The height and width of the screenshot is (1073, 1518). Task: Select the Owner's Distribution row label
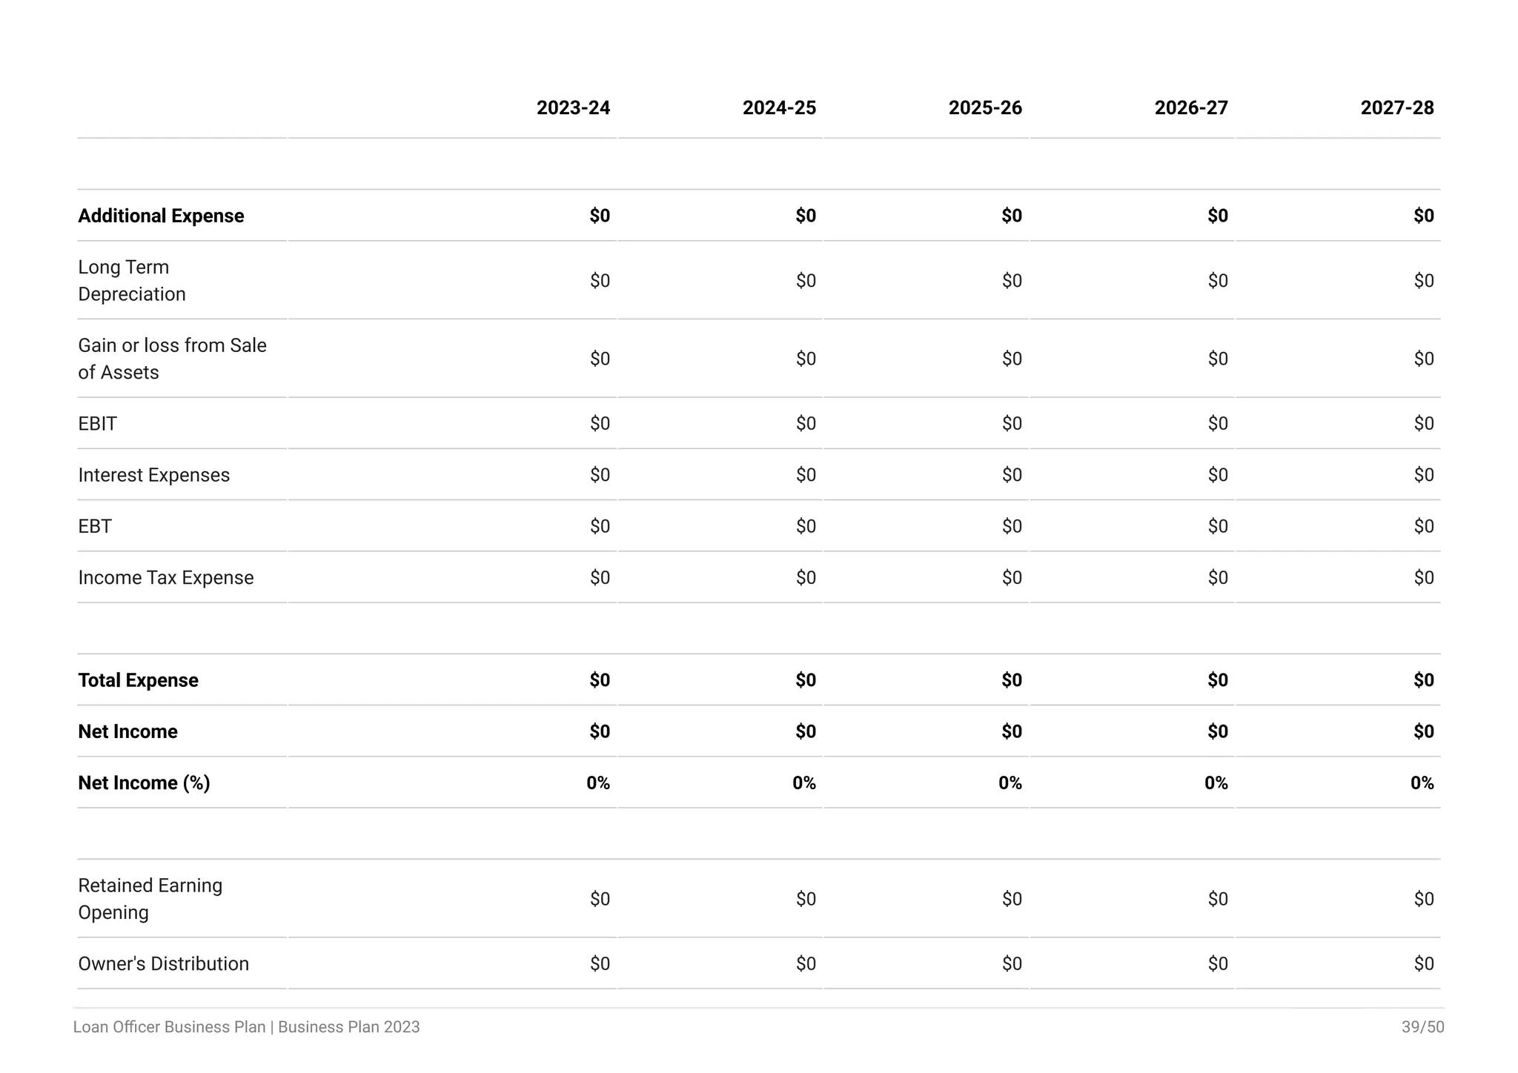[164, 964]
